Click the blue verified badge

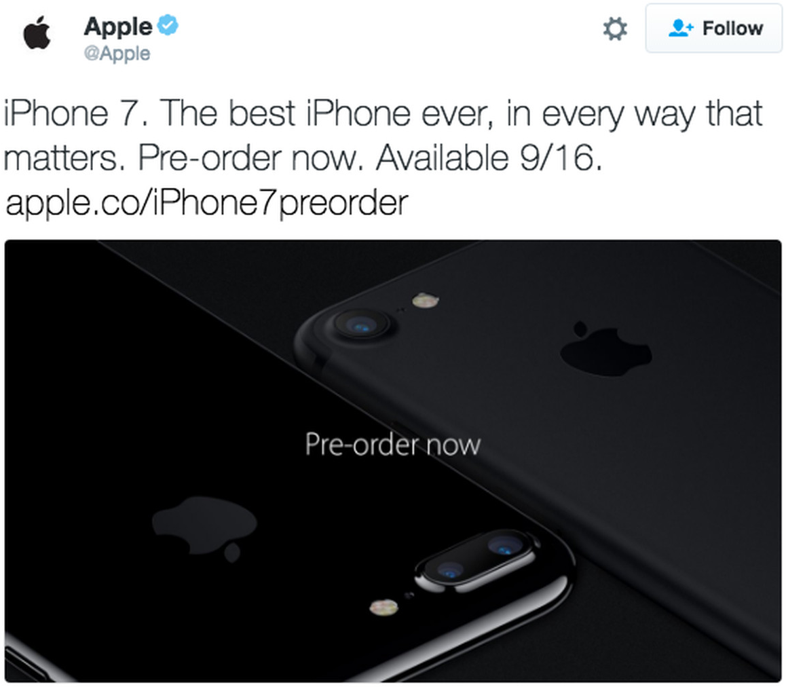click(168, 25)
